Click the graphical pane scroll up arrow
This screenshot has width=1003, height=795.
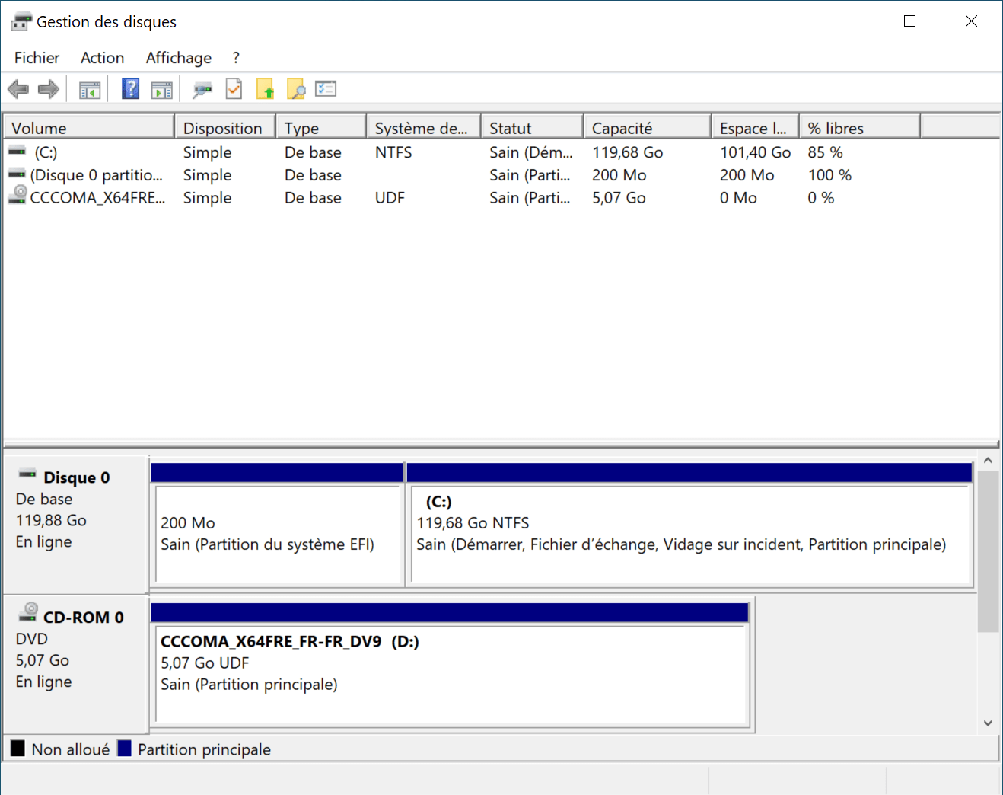988,460
